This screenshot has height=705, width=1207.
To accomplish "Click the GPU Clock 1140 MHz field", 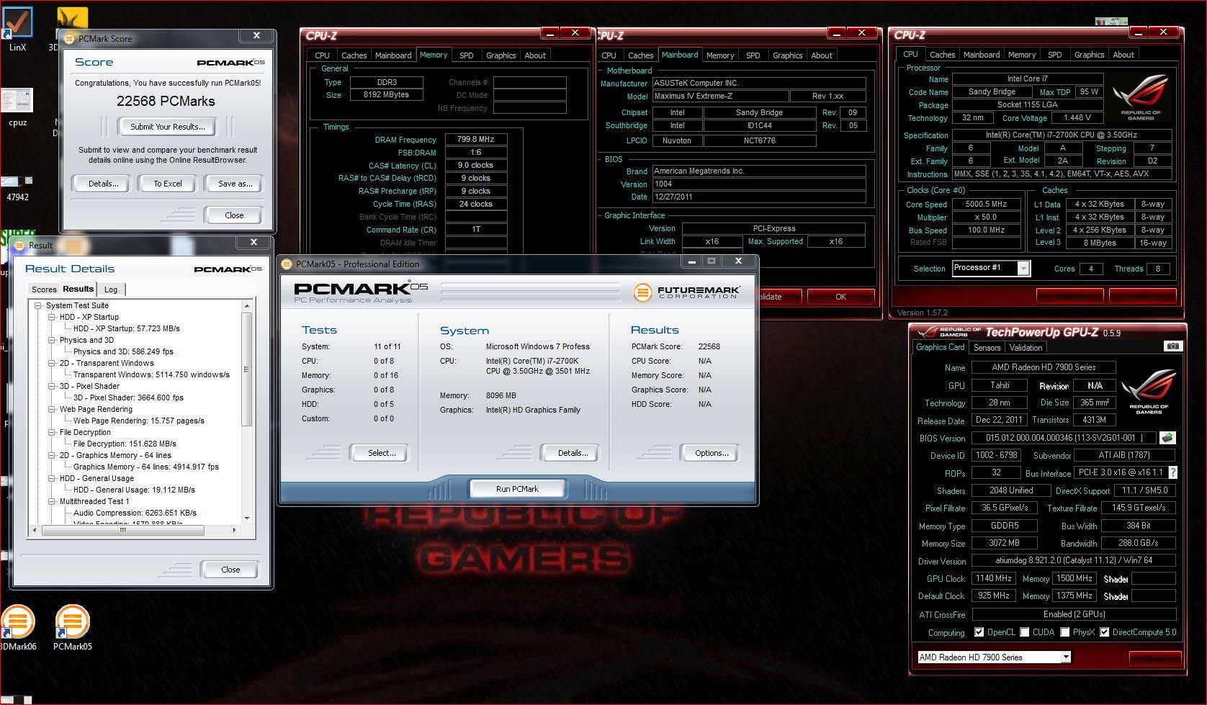I will pos(994,578).
